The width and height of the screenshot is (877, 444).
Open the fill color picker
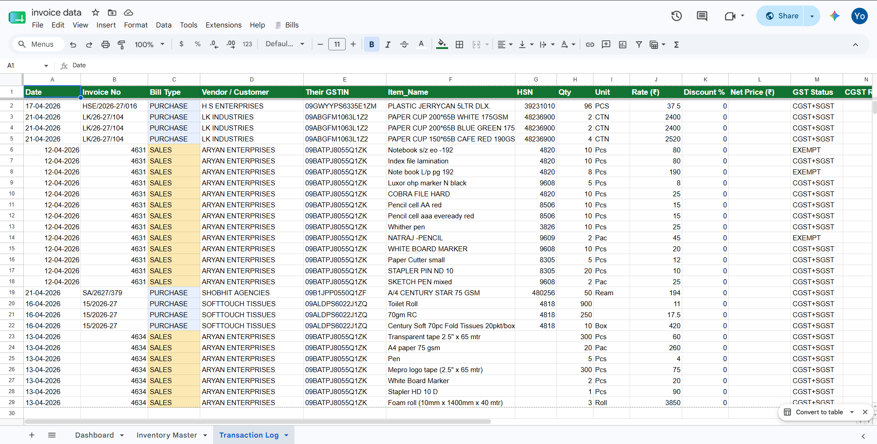click(442, 44)
